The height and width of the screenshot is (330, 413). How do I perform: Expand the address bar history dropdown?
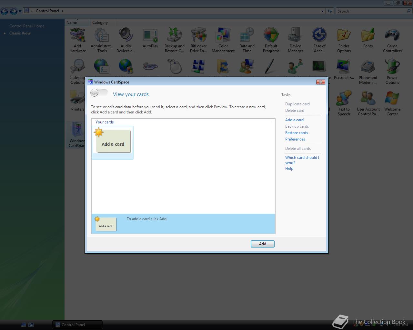coord(322,11)
